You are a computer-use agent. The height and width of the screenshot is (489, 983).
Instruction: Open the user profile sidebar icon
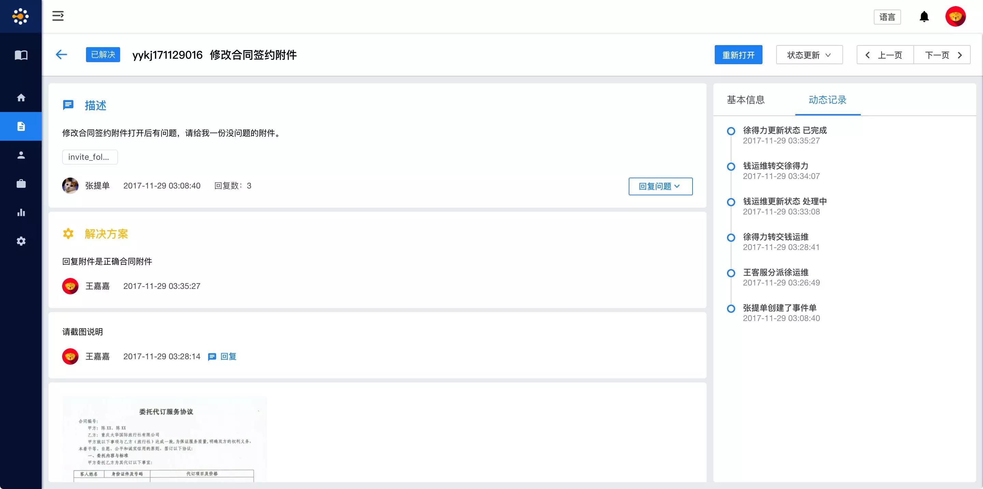21,155
